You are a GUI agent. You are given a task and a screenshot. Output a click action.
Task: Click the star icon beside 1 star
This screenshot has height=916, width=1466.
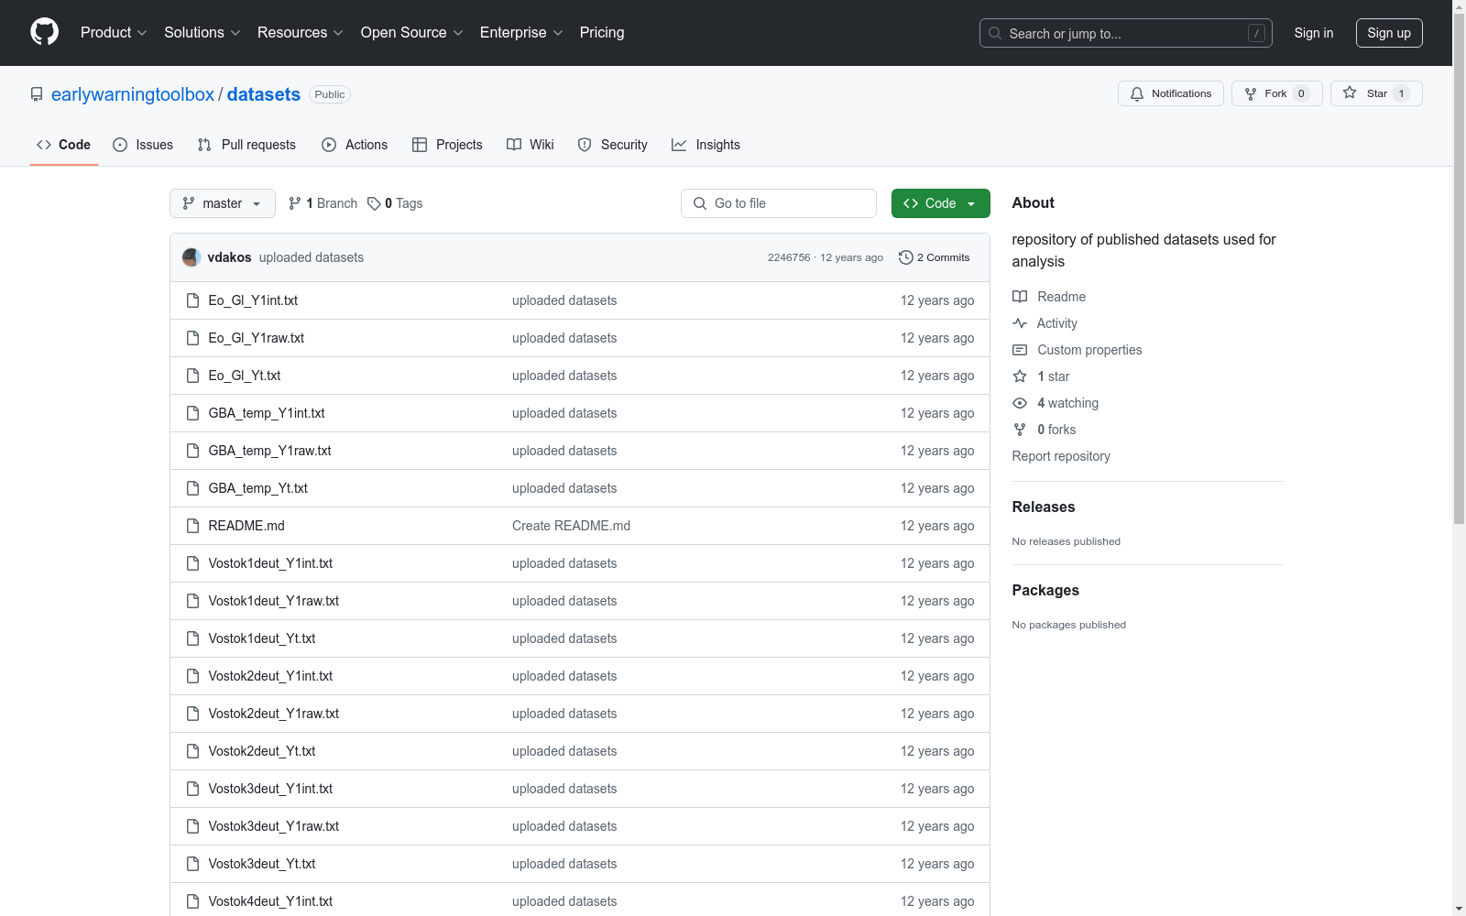tap(1020, 376)
